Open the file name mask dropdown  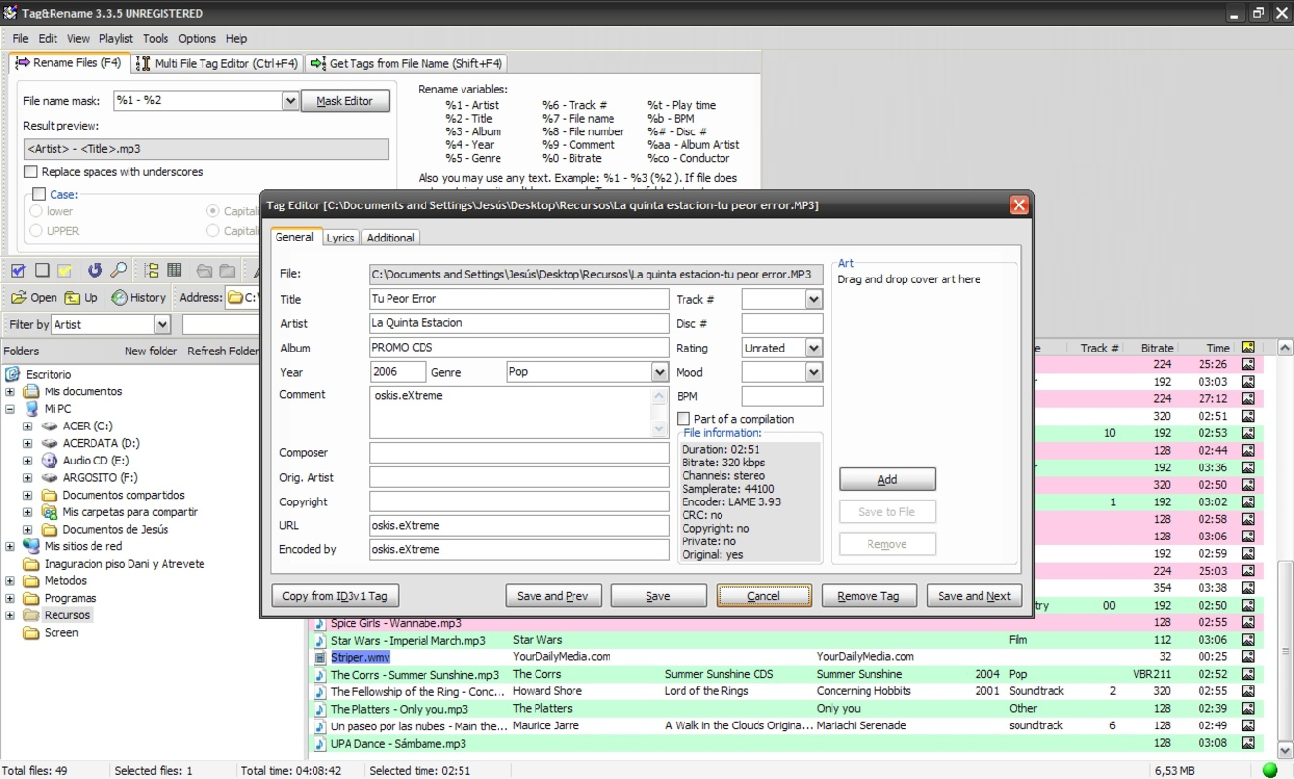290,100
